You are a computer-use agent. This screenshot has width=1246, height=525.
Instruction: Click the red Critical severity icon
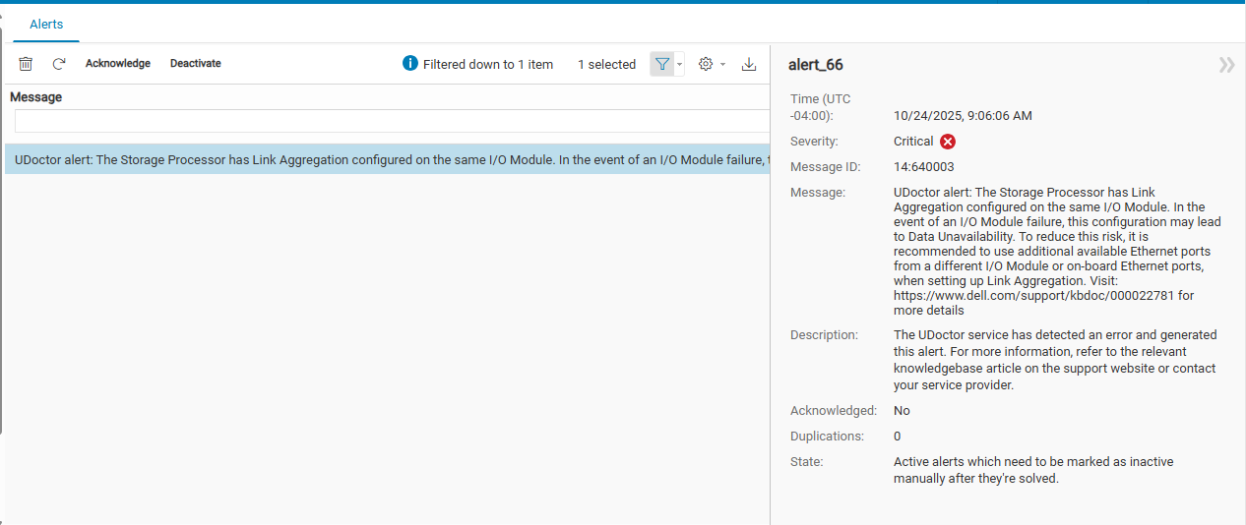[x=948, y=142]
